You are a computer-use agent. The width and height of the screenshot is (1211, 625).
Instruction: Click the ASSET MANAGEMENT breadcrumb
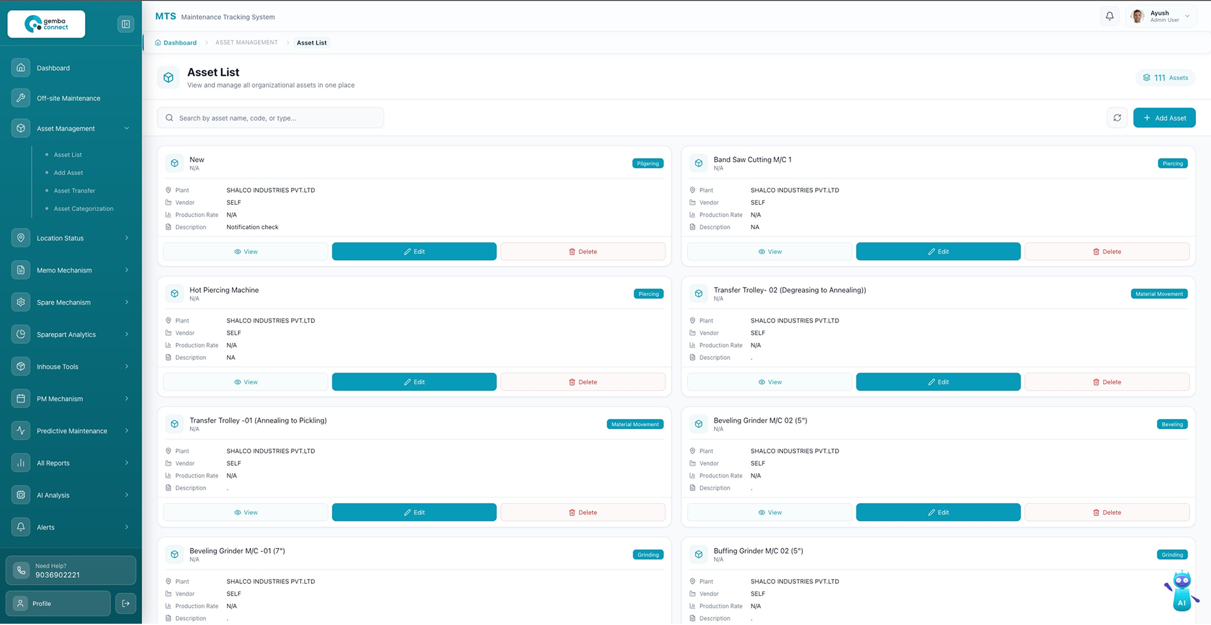point(247,43)
